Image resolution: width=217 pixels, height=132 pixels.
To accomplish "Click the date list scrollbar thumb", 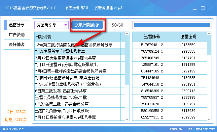I will click(x=127, y=60).
